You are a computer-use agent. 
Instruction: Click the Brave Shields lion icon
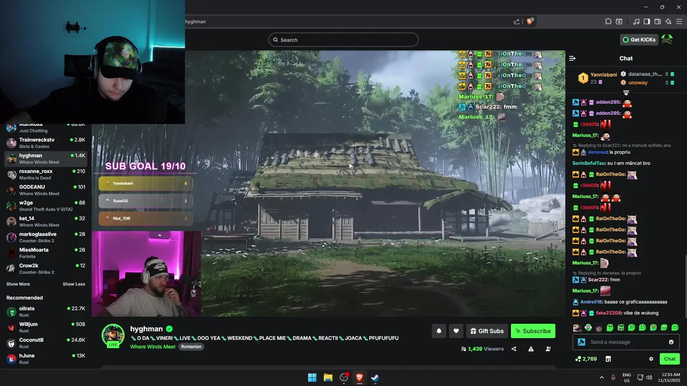pyautogui.click(x=530, y=21)
